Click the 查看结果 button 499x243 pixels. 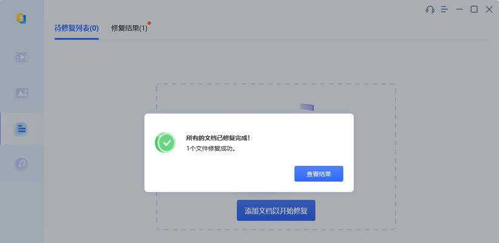click(319, 174)
